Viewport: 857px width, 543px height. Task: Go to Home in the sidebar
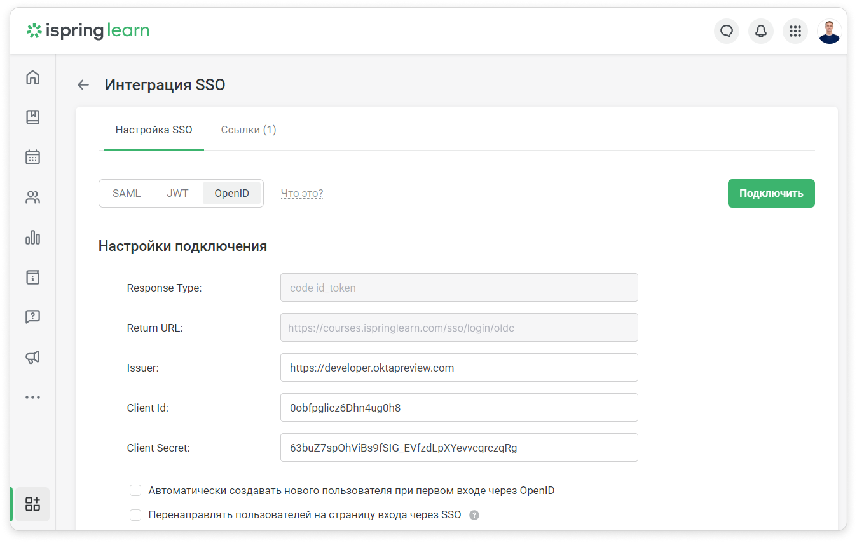point(32,77)
